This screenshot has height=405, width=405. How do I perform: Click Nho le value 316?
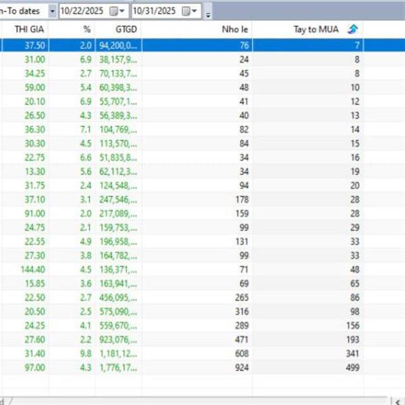click(242, 311)
